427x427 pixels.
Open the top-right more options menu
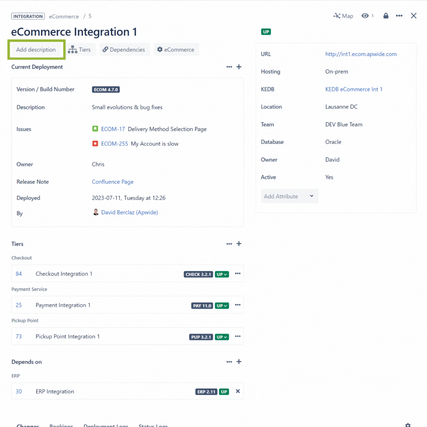pos(399,16)
